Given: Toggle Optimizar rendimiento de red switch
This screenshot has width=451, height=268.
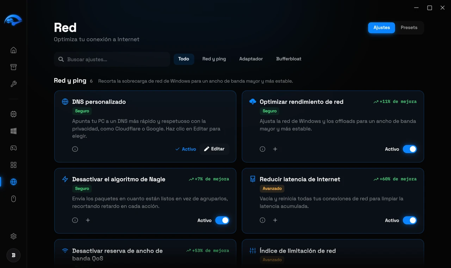Looking at the screenshot, I should (410, 149).
